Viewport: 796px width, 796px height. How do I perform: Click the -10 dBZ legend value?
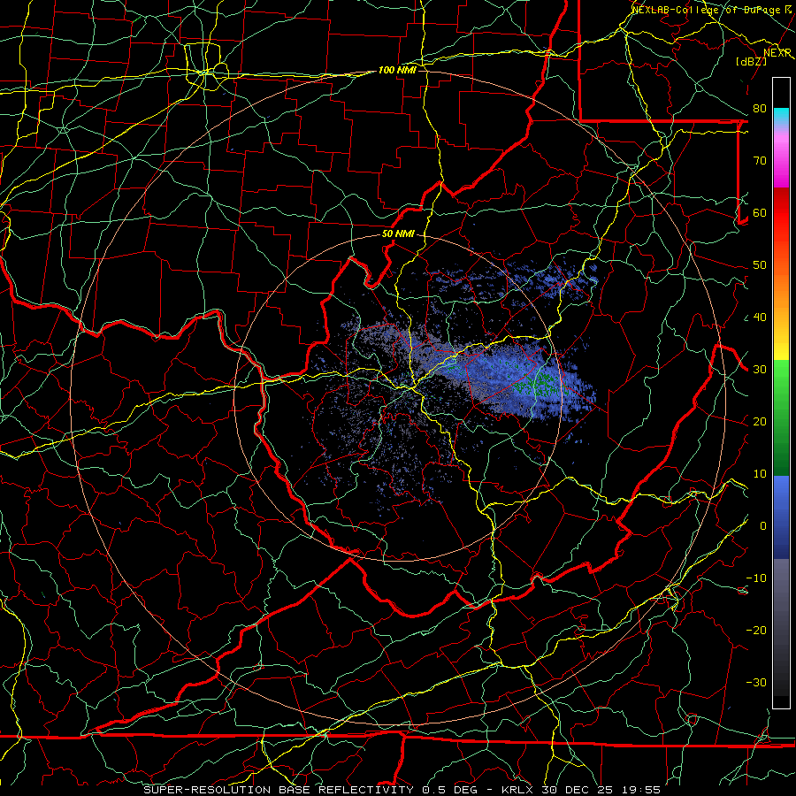tap(756, 578)
